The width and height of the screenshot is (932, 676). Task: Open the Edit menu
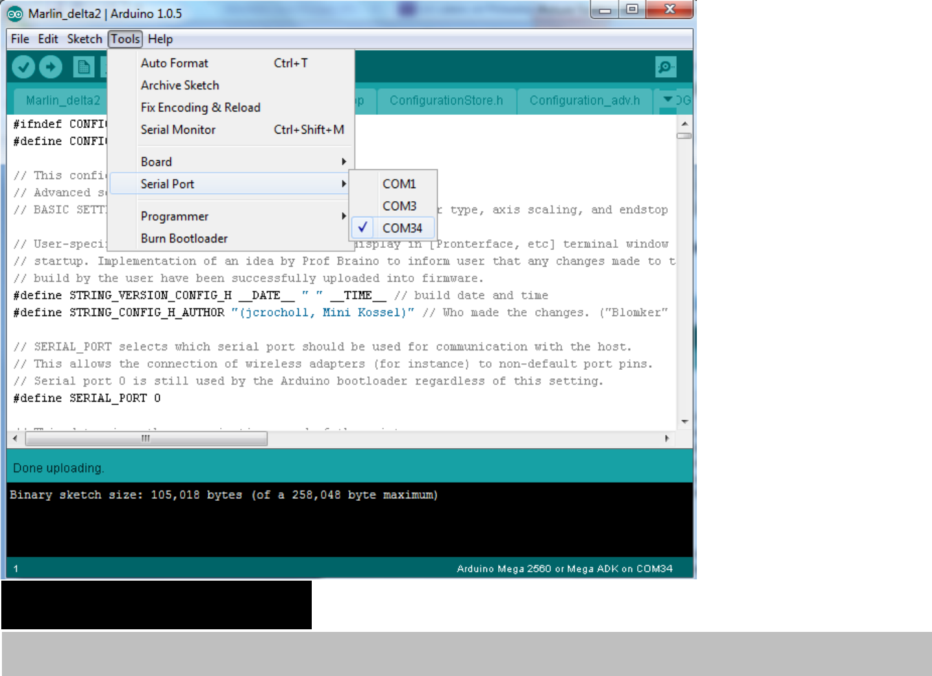pos(48,39)
